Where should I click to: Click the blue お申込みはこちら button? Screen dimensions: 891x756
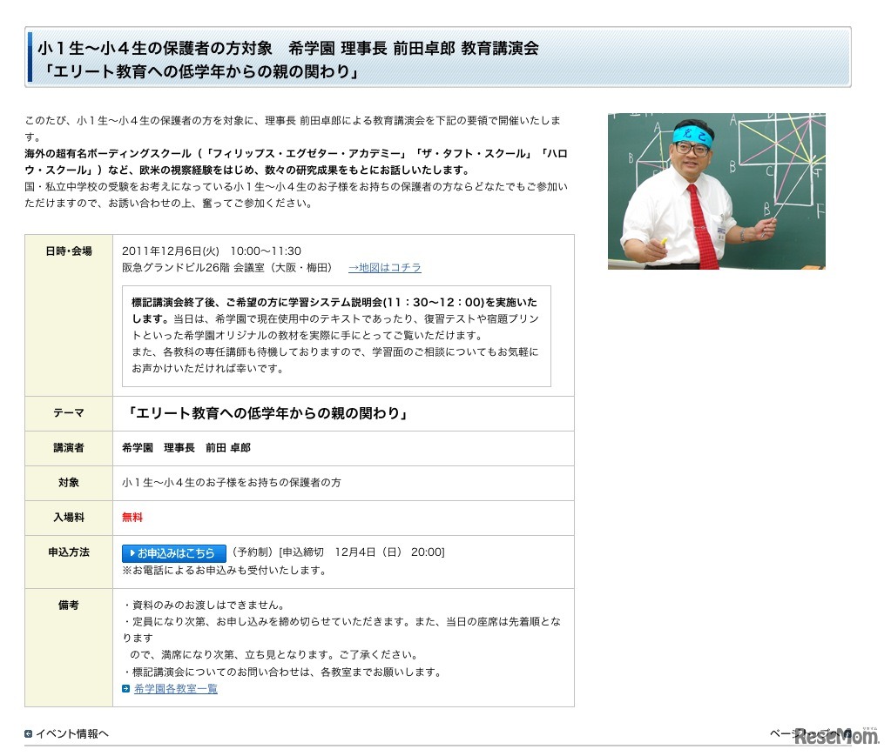pos(173,553)
